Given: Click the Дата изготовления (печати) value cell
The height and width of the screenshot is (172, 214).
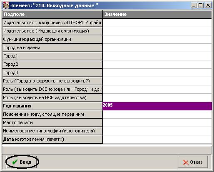Looking at the screenshot, I should 157,140.
